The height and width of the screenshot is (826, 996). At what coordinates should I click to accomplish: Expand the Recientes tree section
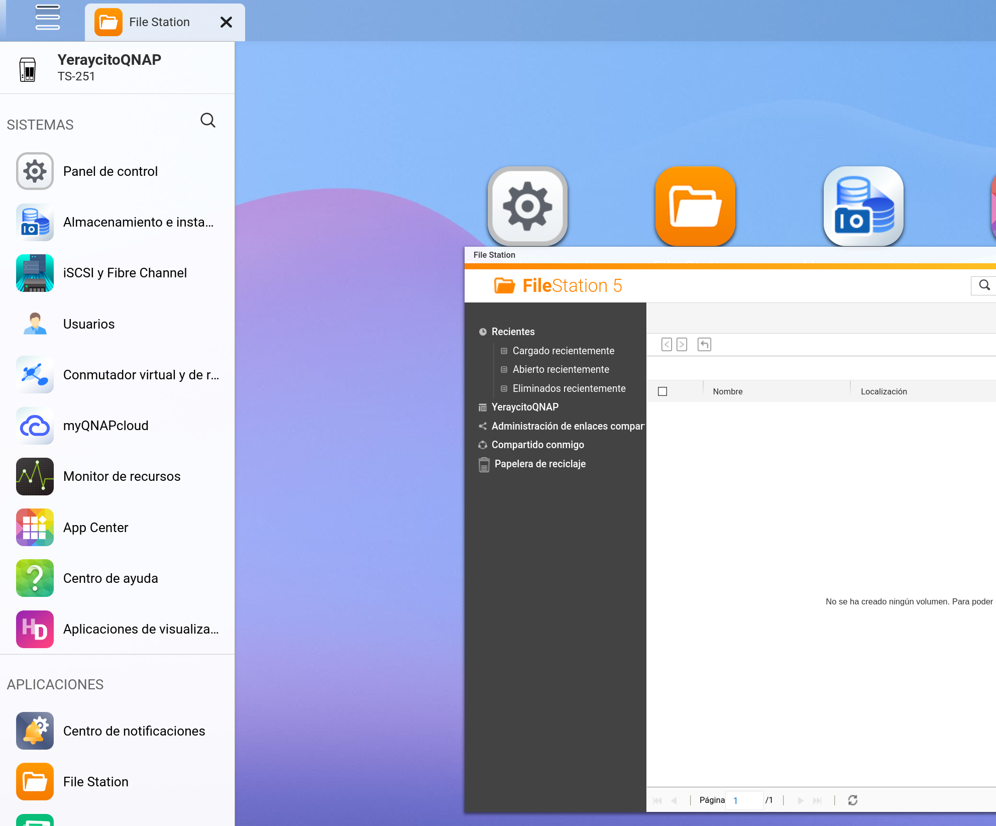[x=513, y=332]
